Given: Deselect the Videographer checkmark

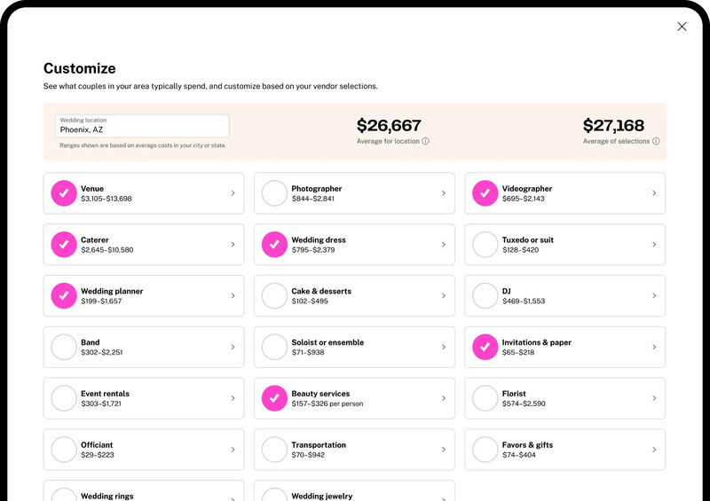Looking at the screenshot, I should click(485, 193).
